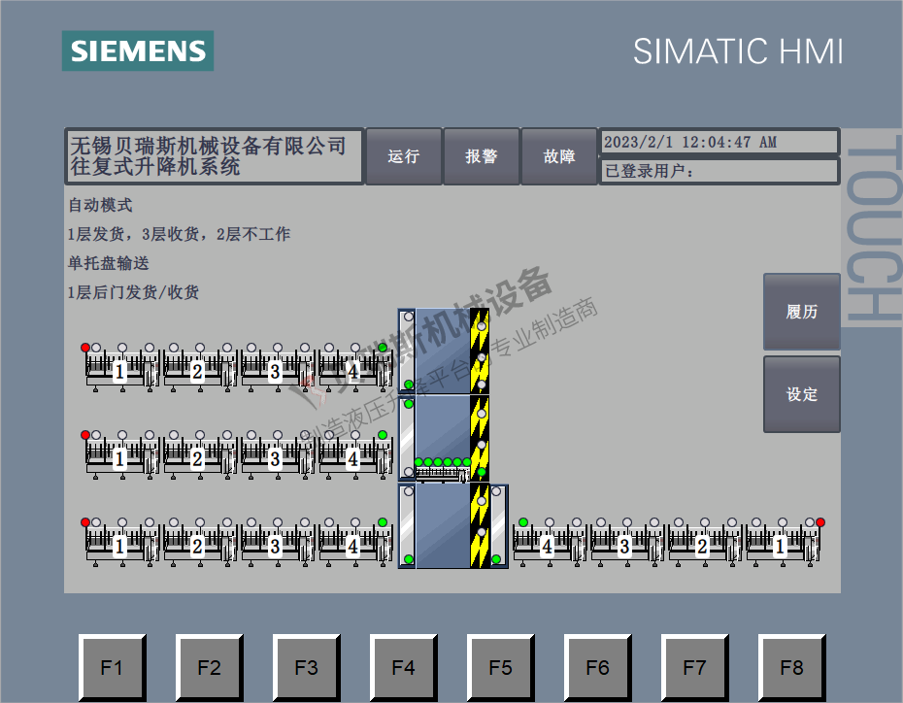Image resolution: width=903 pixels, height=703 pixels.
Task: Click the red indicator on the bottom-right conveyor end
Action: pos(820,522)
